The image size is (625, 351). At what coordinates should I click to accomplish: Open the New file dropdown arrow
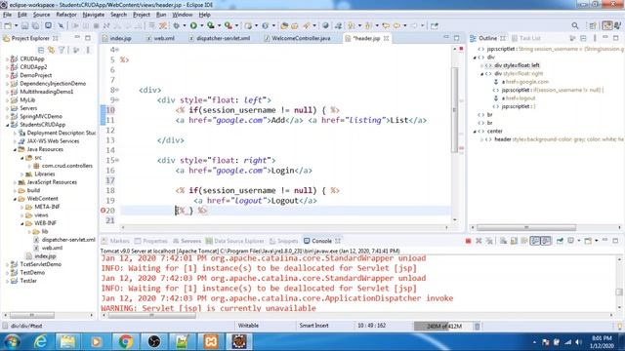16,26
